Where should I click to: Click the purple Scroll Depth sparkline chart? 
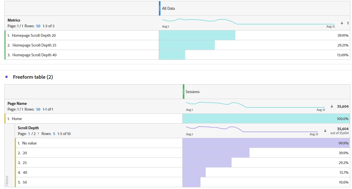(x=252, y=129)
